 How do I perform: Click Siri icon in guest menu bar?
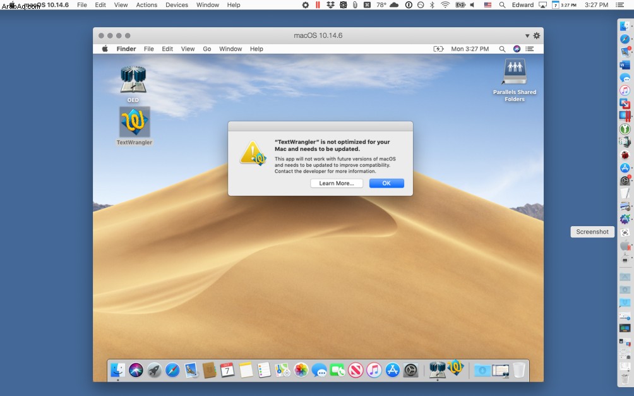(517, 49)
